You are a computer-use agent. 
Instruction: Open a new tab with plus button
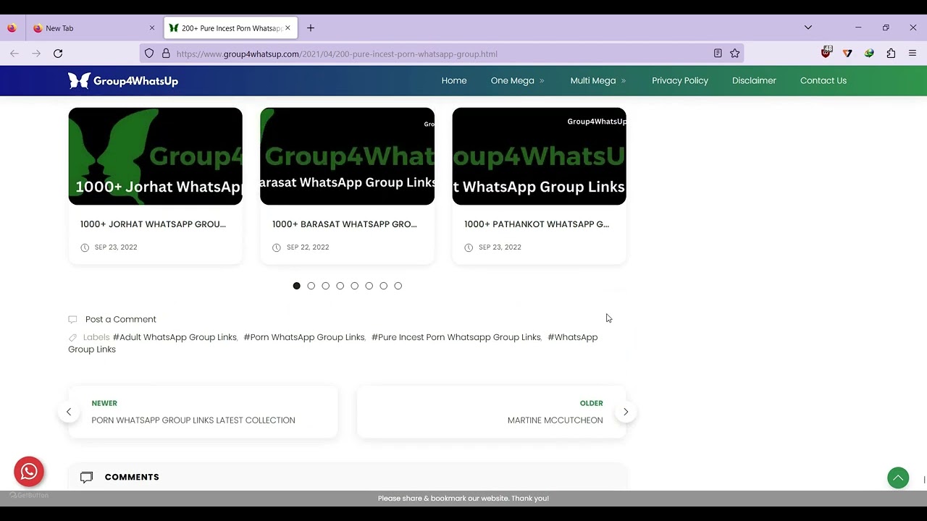tap(311, 28)
